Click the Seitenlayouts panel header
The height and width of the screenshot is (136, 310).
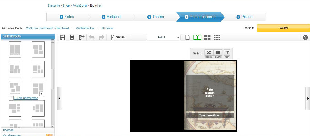[x=28, y=36]
